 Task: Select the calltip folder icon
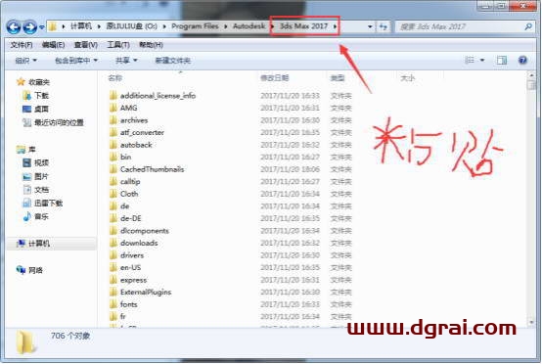pos(113,181)
